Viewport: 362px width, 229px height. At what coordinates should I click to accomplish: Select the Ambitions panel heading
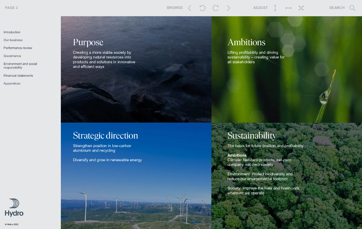pos(246,42)
